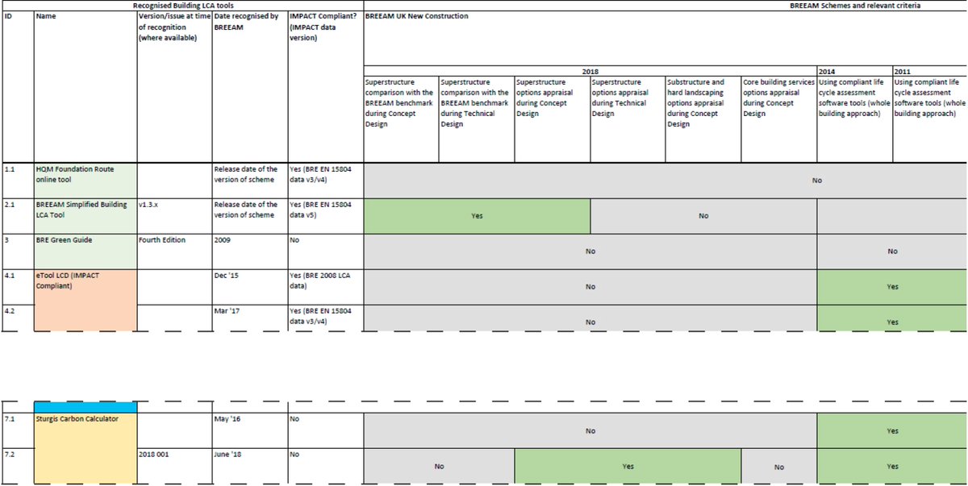The height and width of the screenshot is (486, 968).
Task: Select 'Yes (BRE 2008 LCA data)' cell
Action: [x=325, y=286]
